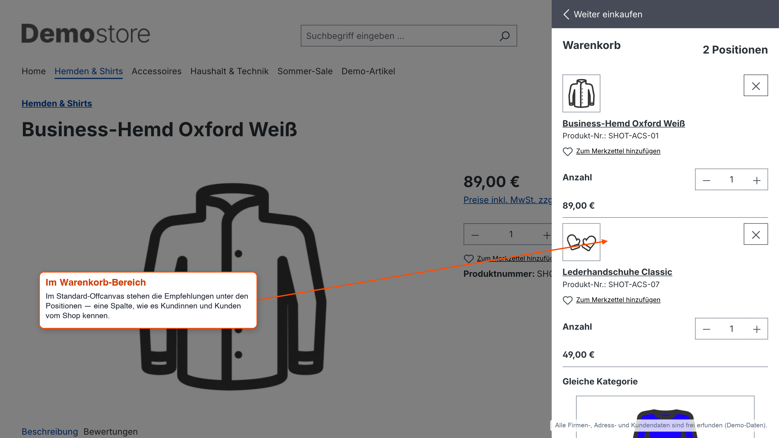The height and width of the screenshot is (438, 779).
Task: Click heart icon for Business-Hemd wishlist in cart
Action: point(568,151)
